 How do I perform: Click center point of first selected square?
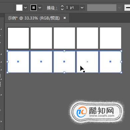[x=18, y=62]
